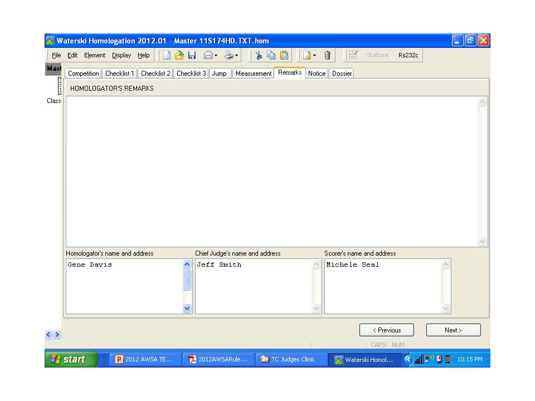Click the Rs232c toolbar button
The image size is (535, 401).
click(408, 55)
